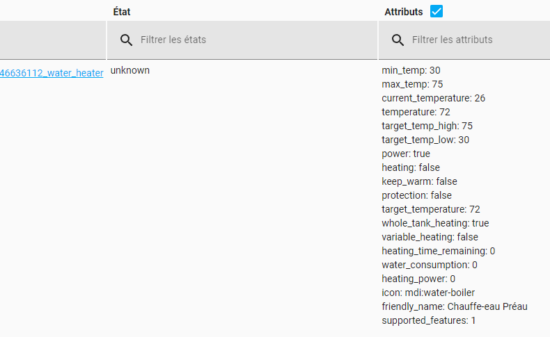The image size is (550, 337).
Task: Select the icon: mdi:water-boiler attribute
Action: [x=428, y=293]
